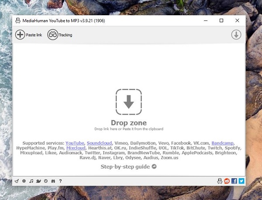262x200 pixels.
Task: Open the Soundcloud supported service link
Action: tap(99, 143)
